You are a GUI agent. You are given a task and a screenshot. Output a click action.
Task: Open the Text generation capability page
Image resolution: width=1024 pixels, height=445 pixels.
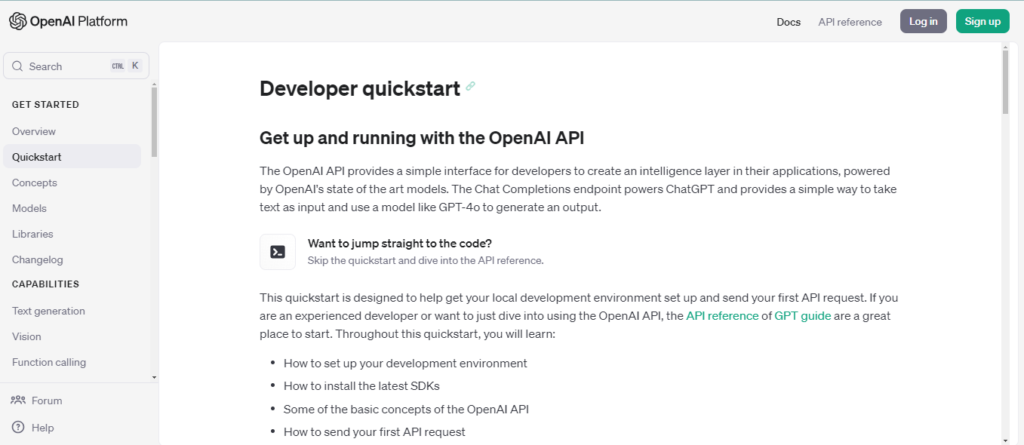click(x=48, y=311)
